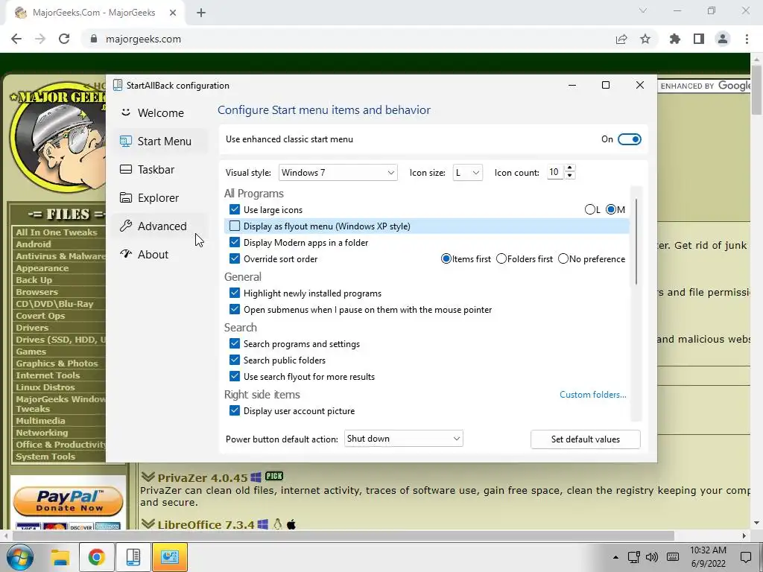Image resolution: width=763 pixels, height=572 pixels.
Task: Open System Tools category on MajorGeeks
Action: point(45,457)
